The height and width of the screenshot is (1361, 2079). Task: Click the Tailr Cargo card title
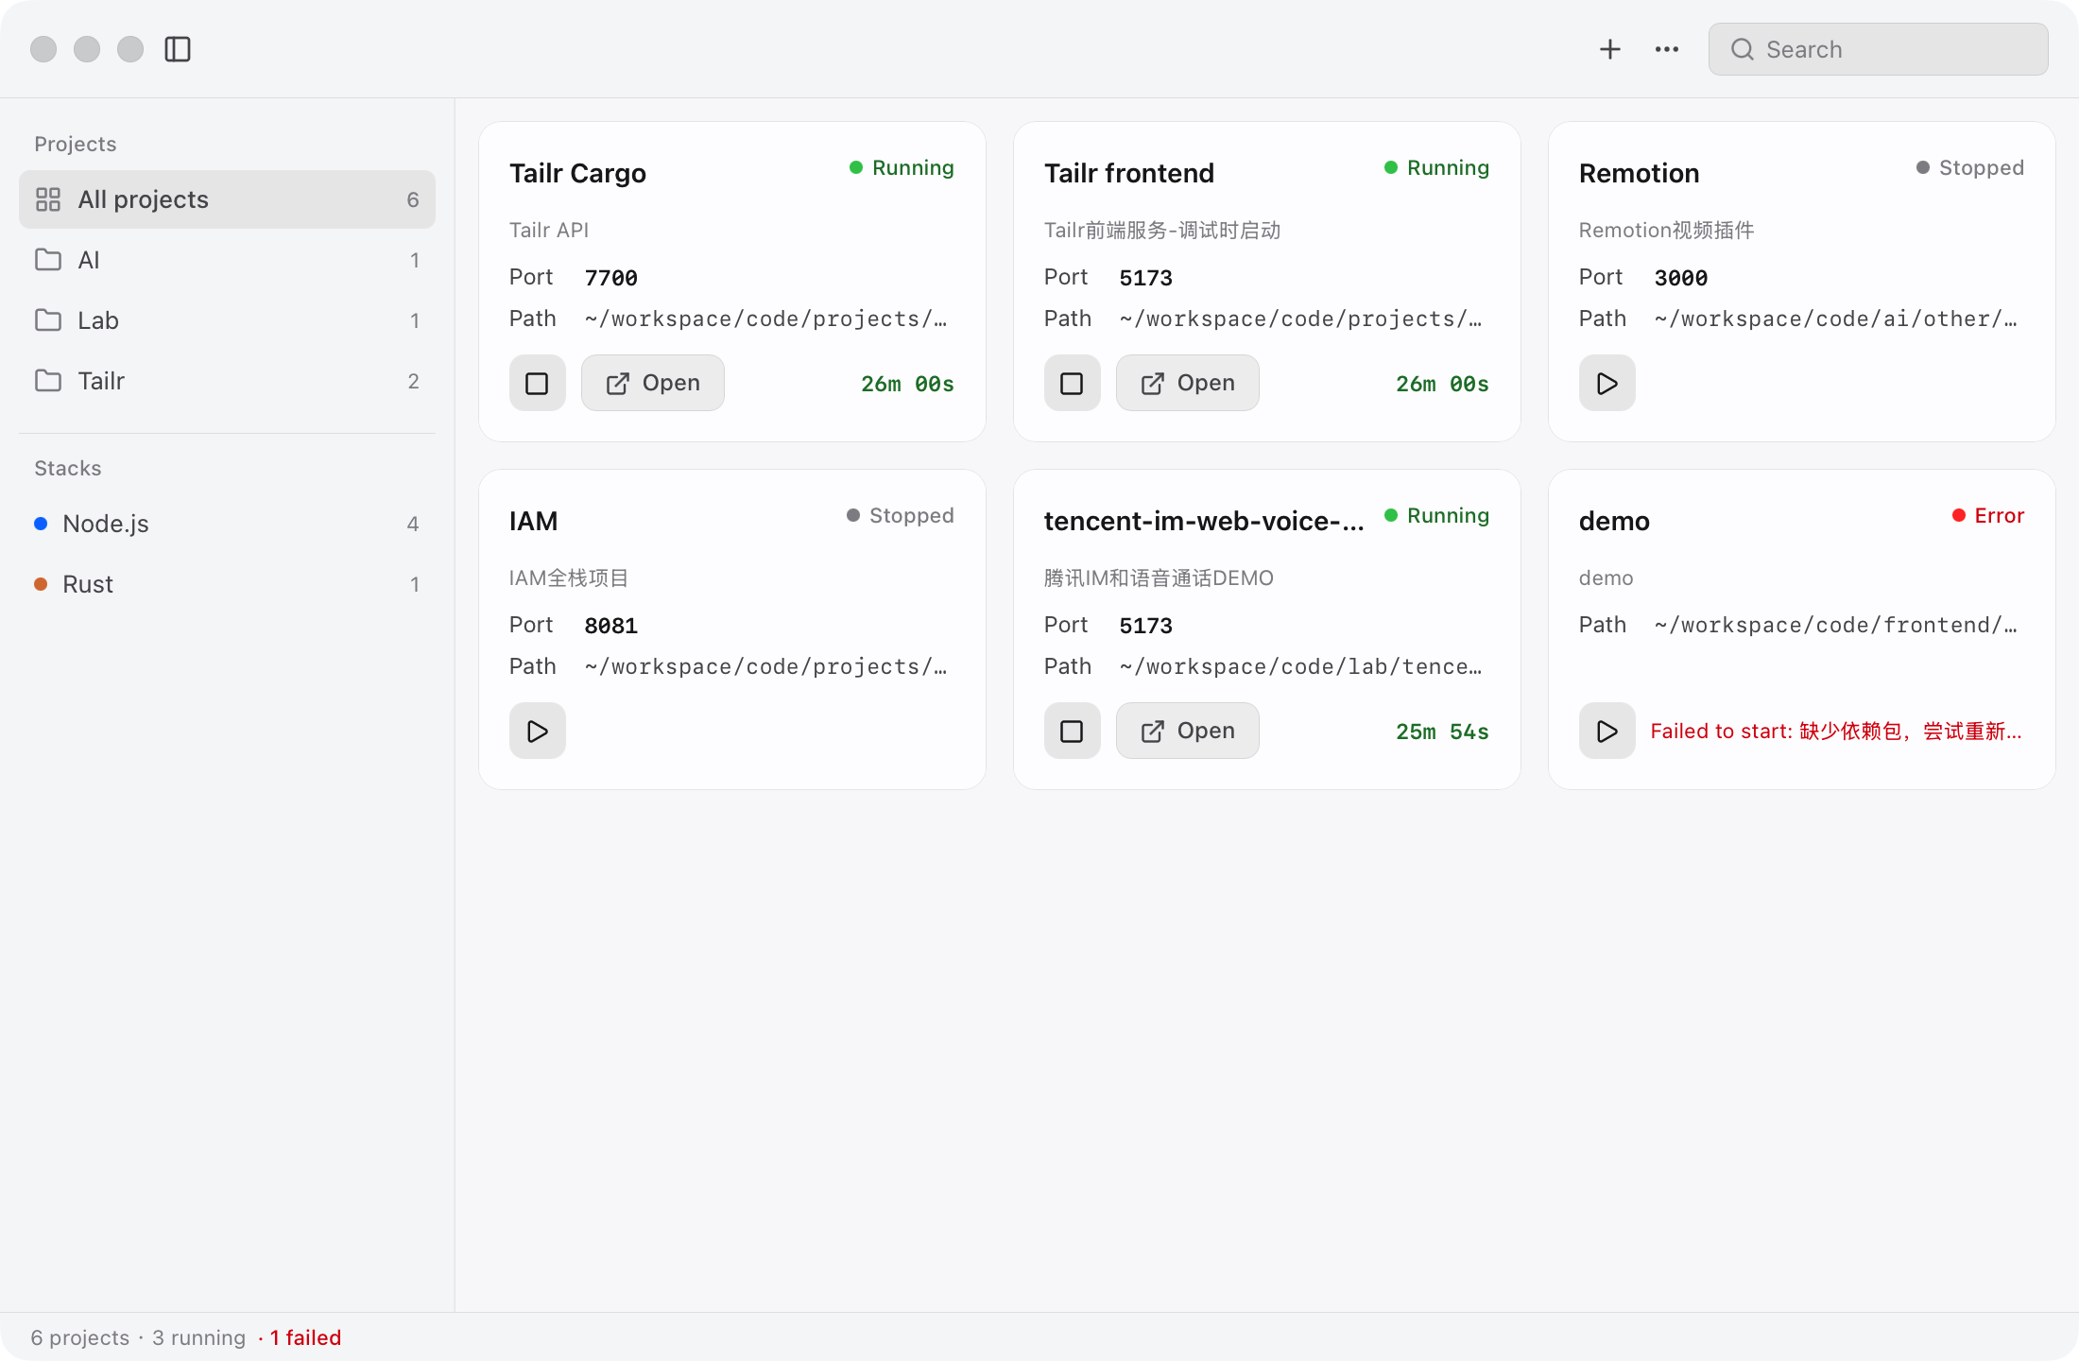point(577,173)
